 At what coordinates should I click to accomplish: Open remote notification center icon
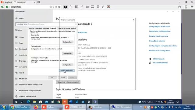pyautogui.click(x=178, y=102)
